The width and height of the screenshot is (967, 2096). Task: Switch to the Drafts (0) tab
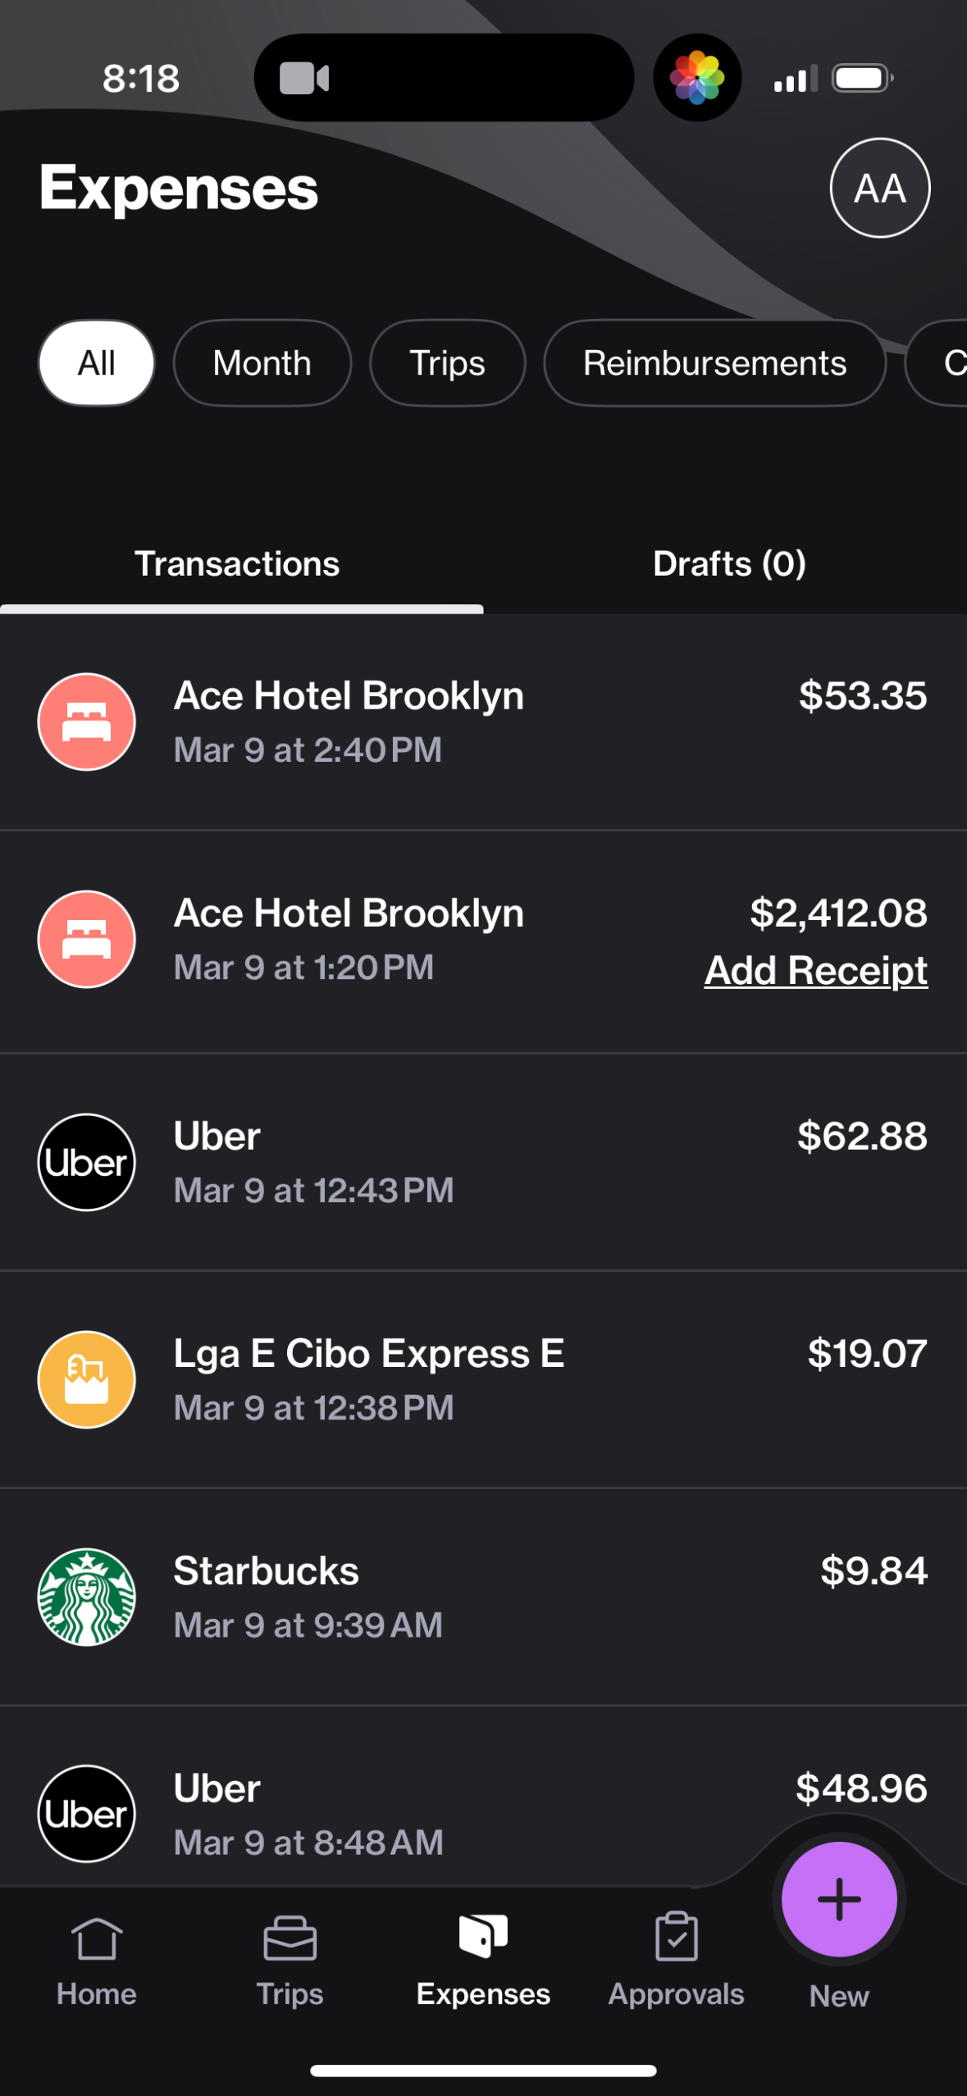(x=728, y=564)
